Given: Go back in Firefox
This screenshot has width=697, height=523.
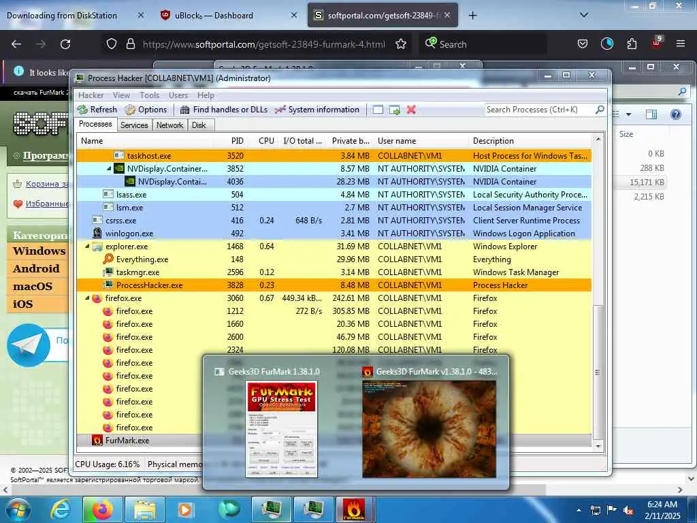Looking at the screenshot, I should coord(16,44).
